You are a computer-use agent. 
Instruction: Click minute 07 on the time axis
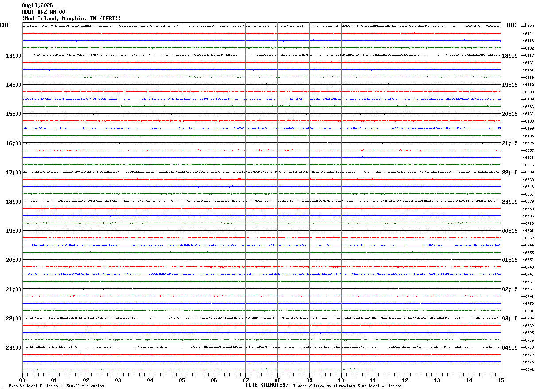pyautogui.click(x=246, y=380)
